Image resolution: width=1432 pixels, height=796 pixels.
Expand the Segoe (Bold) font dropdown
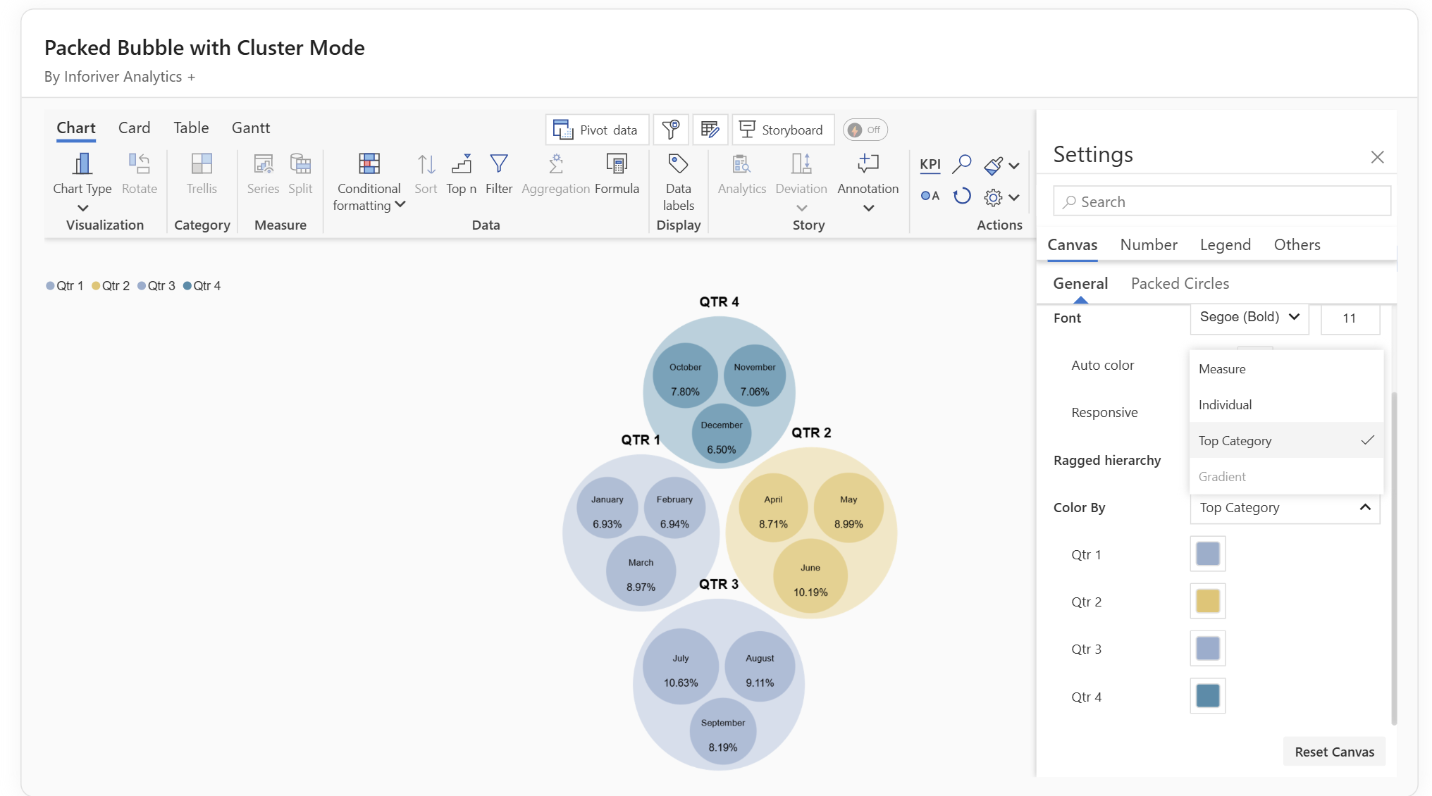pos(1249,317)
